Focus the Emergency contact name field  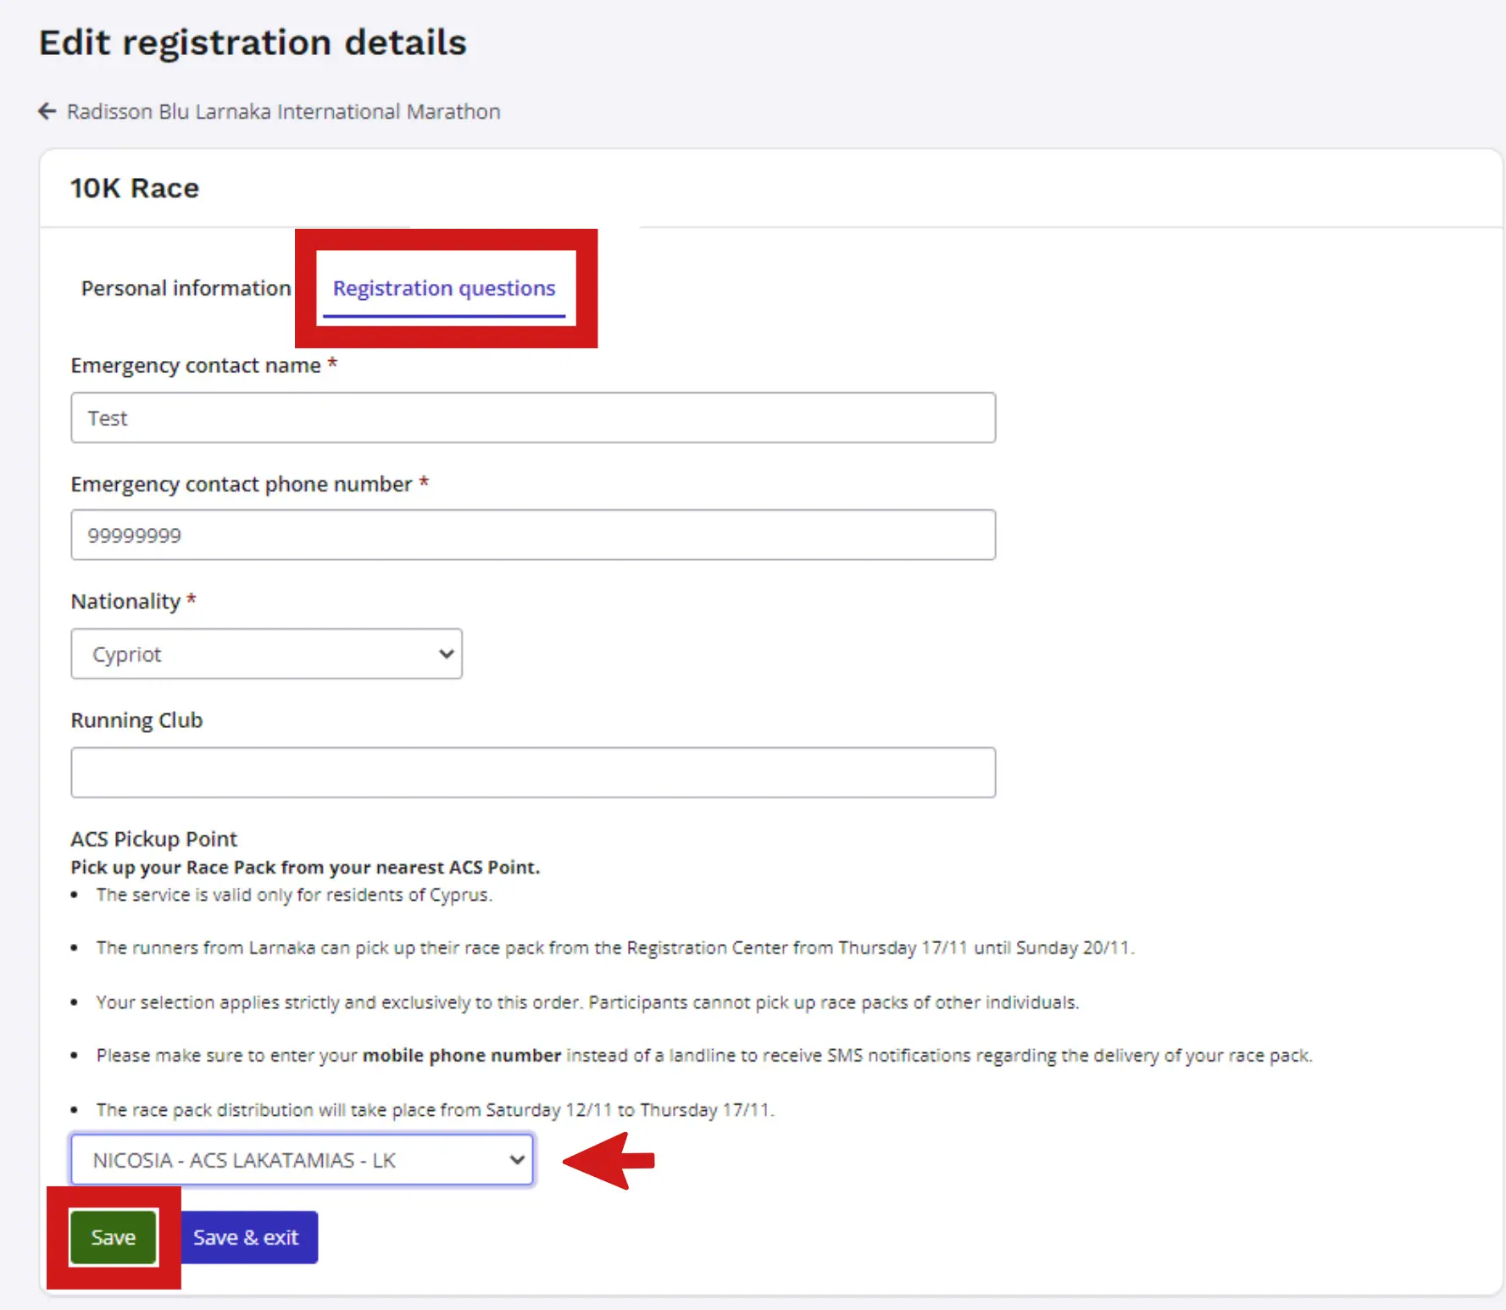533,418
